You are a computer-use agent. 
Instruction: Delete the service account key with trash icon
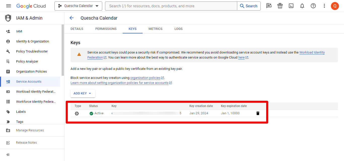(258, 113)
